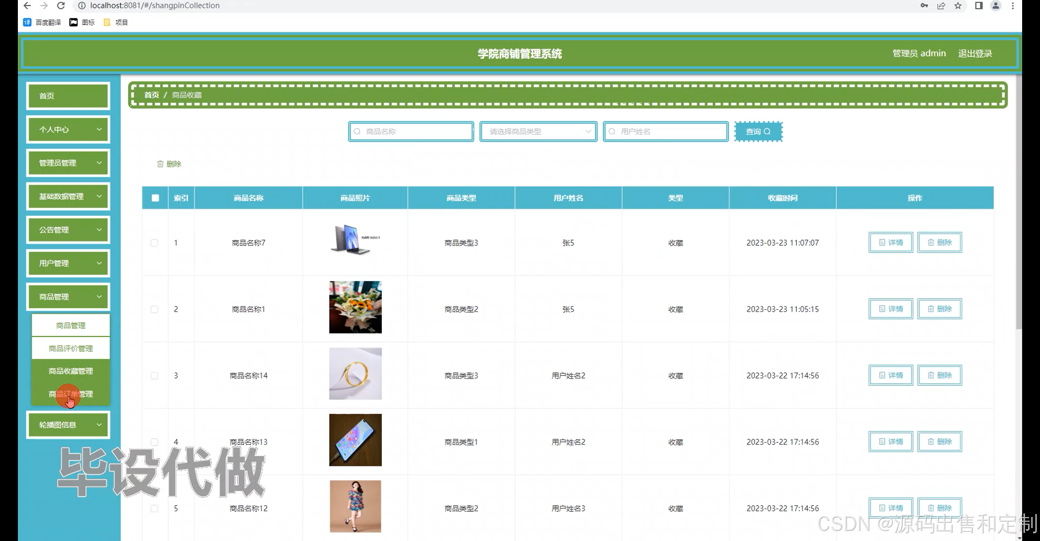Open the browser share icon
The width and height of the screenshot is (1040, 541).
pyautogui.click(x=941, y=6)
